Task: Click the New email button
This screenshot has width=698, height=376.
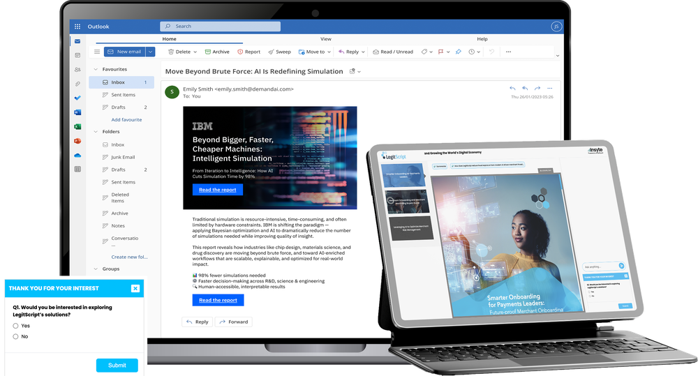Action: click(125, 52)
